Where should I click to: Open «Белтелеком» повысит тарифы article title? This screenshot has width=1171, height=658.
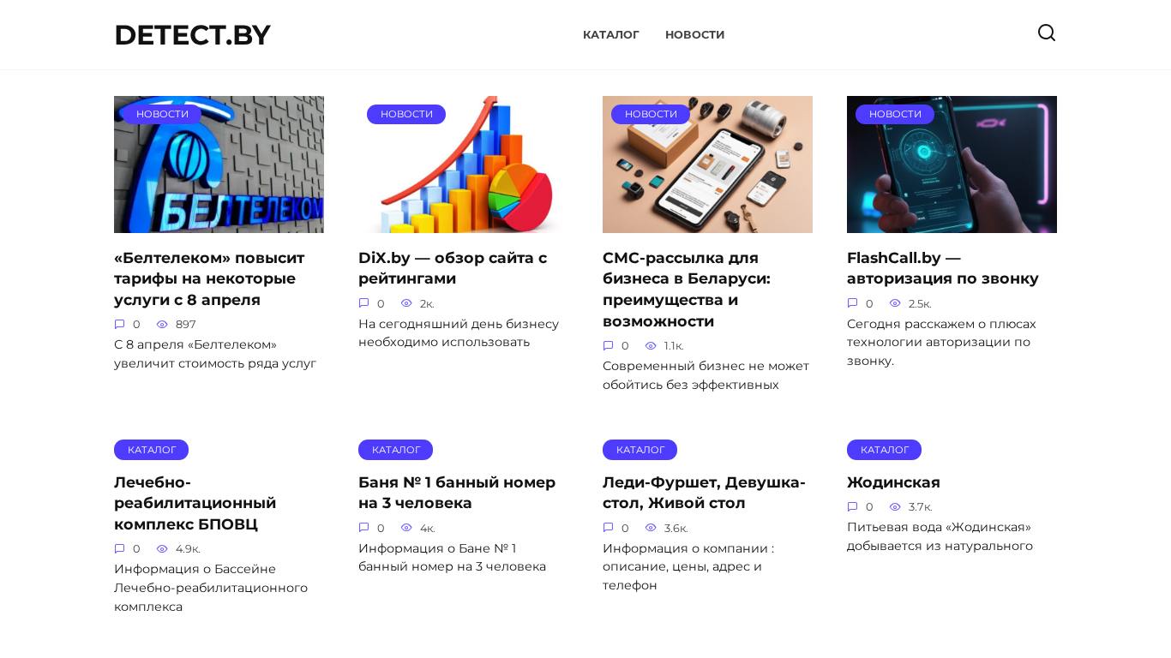tap(209, 279)
